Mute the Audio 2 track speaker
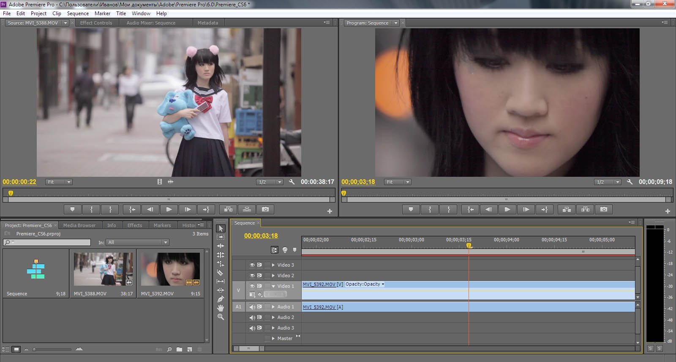 point(252,317)
